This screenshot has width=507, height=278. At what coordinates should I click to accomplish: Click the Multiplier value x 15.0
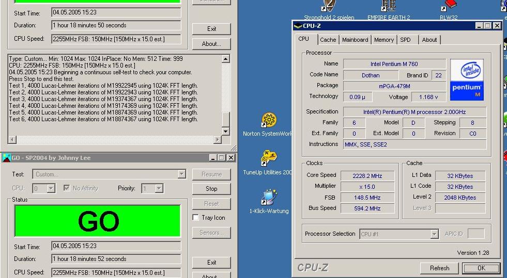[x=367, y=187]
